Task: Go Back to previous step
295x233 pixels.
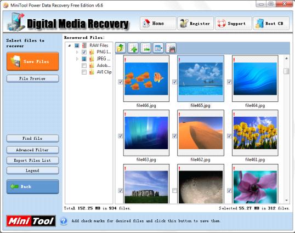Action: pos(32,186)
